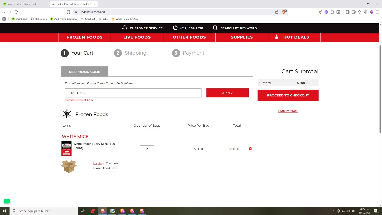Open (12) Carrito bookmark
Viewport: 382px width, 215px height.
tap(39, 19)
